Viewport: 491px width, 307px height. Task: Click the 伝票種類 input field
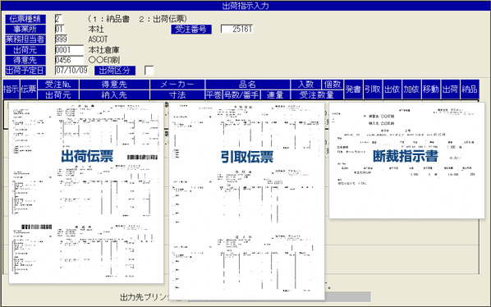coord(59,19)
